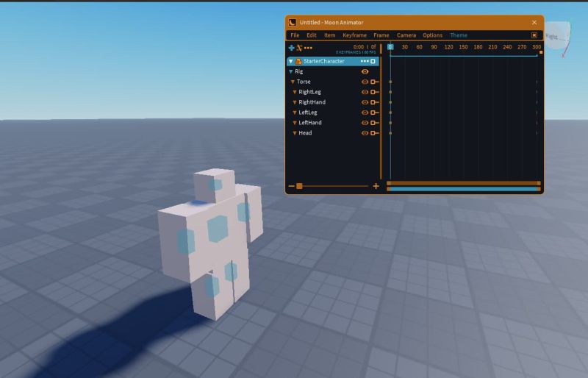
Task: Click the RightLeg keyframe track icon
Action: coord(374,92)
